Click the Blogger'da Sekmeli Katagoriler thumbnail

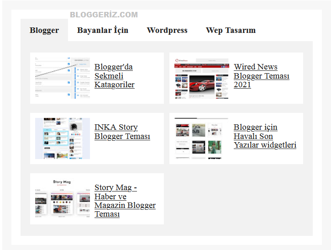click(x=63, y=78)
